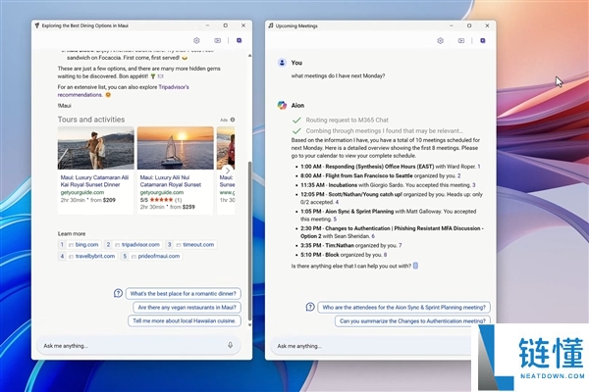
Task: Open citation 3 after Incubations meeting
Action: (474, 185)
